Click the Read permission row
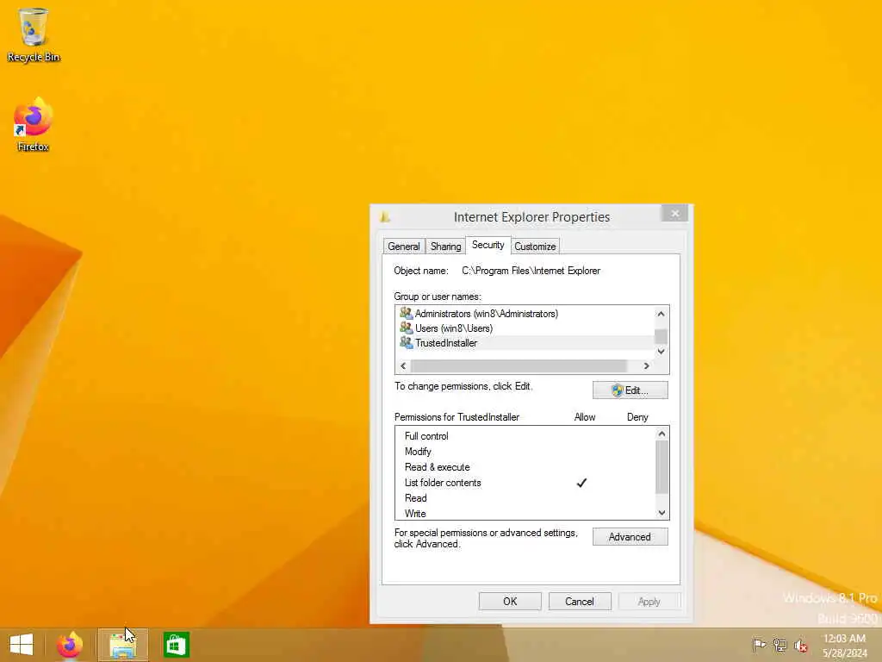882x662 pixels. tap(525, 498)
